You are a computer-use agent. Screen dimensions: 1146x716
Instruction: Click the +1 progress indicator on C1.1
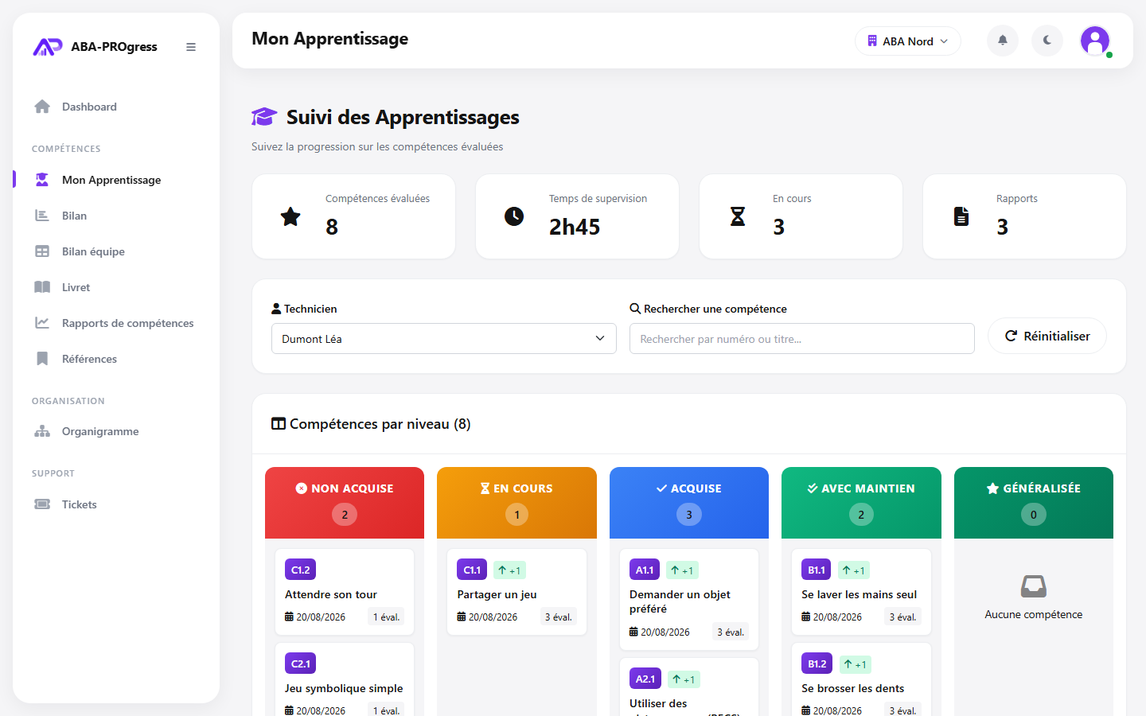(x=509, y=570)
